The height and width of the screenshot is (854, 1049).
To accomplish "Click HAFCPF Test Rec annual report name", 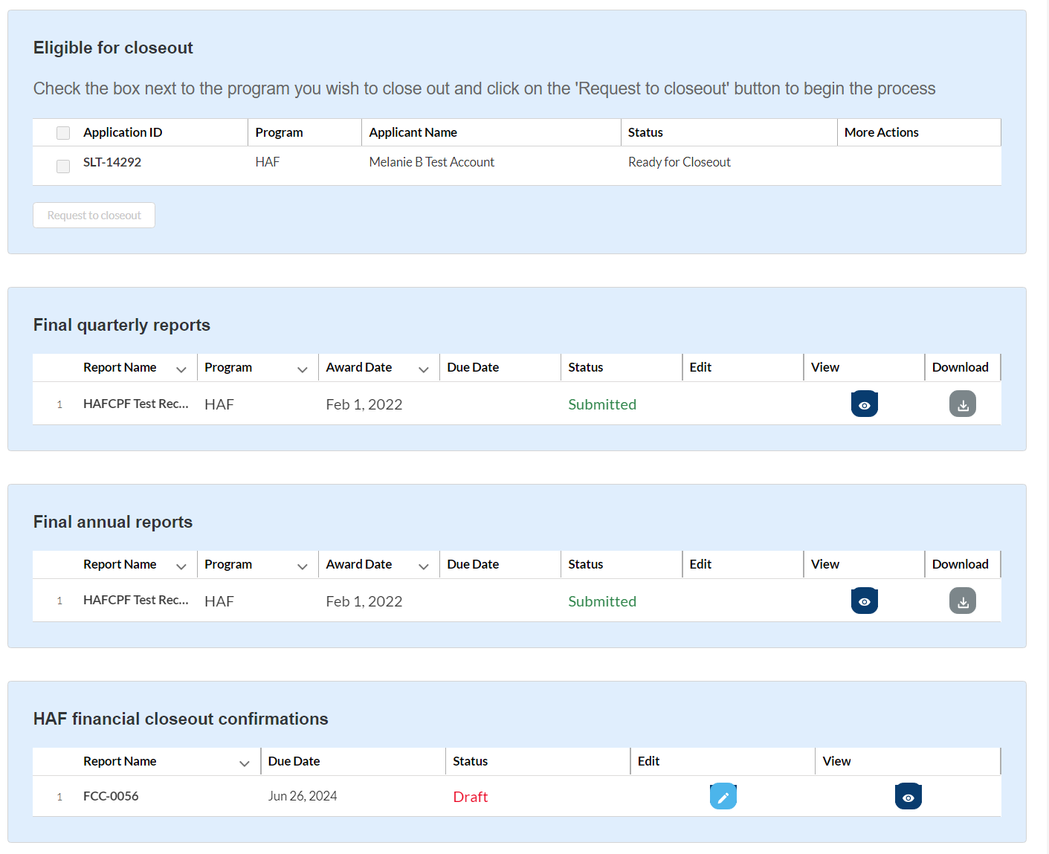I will point(135,600).
